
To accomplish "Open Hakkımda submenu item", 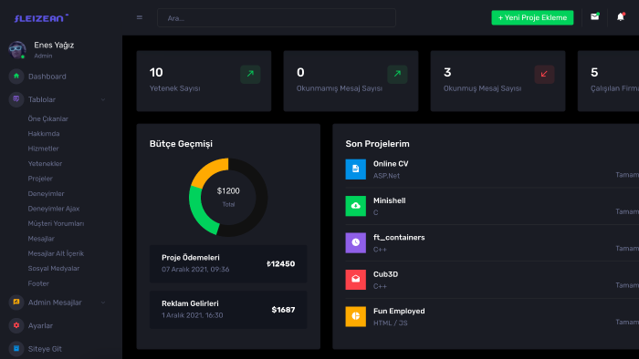I will point(44,133).
